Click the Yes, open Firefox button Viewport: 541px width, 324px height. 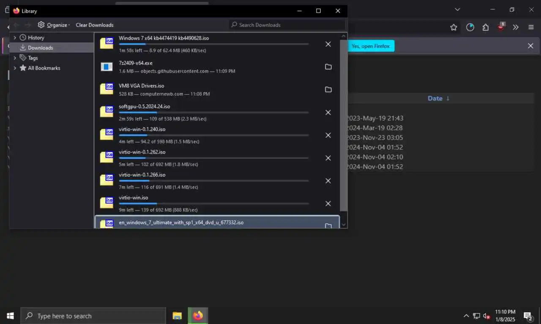pos(370,46)
